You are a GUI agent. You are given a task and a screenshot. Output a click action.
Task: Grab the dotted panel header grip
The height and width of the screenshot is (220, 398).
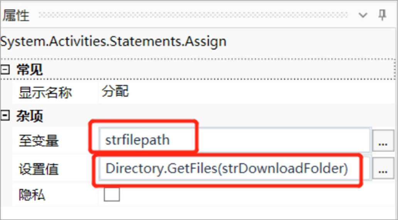coord(193,15)
